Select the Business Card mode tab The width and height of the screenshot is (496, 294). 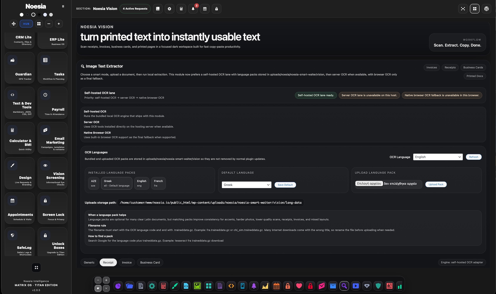150,263
